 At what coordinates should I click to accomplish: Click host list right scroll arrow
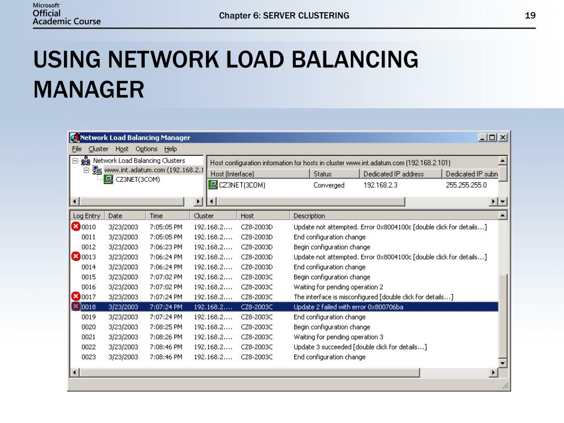click(494, 202)
